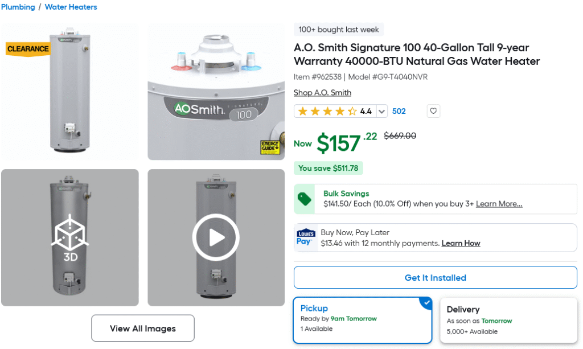Viewport: 583px width, 349px height.
Task: Click the View All Images button
Action: (143, 328)
